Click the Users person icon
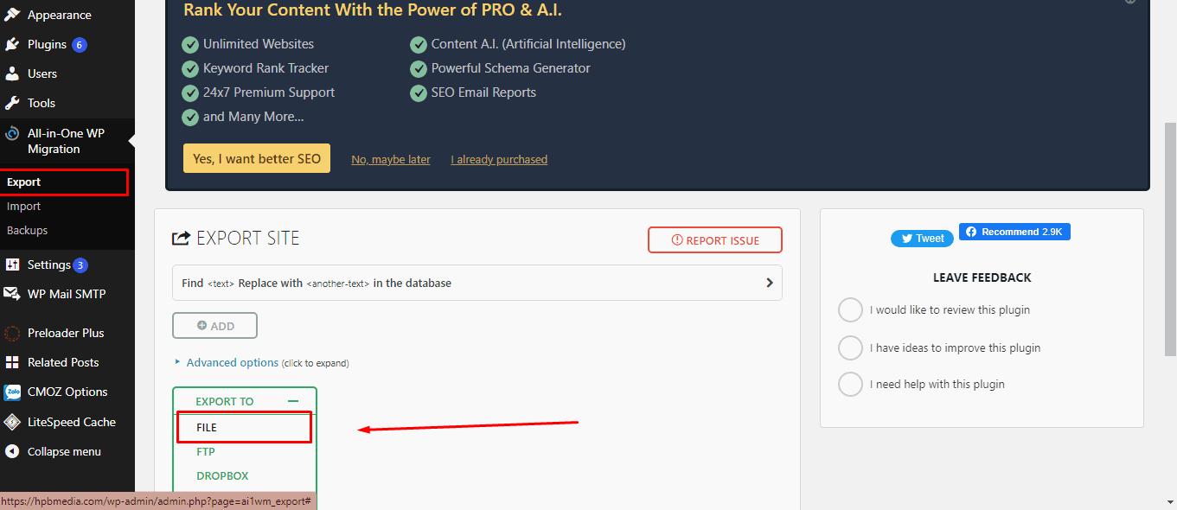 click(12, 73)
